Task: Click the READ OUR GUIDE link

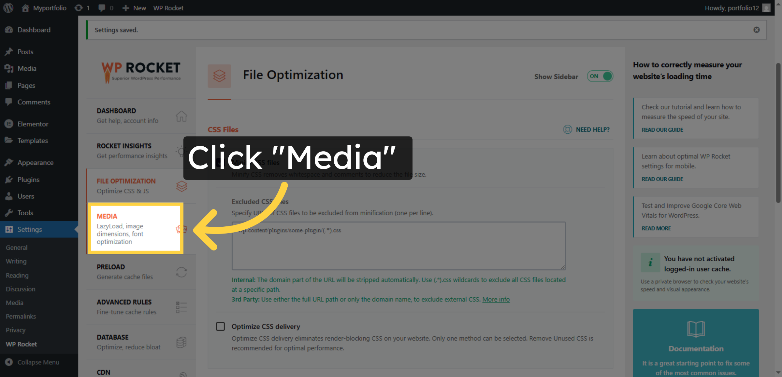Action: (x=662, y=129)
